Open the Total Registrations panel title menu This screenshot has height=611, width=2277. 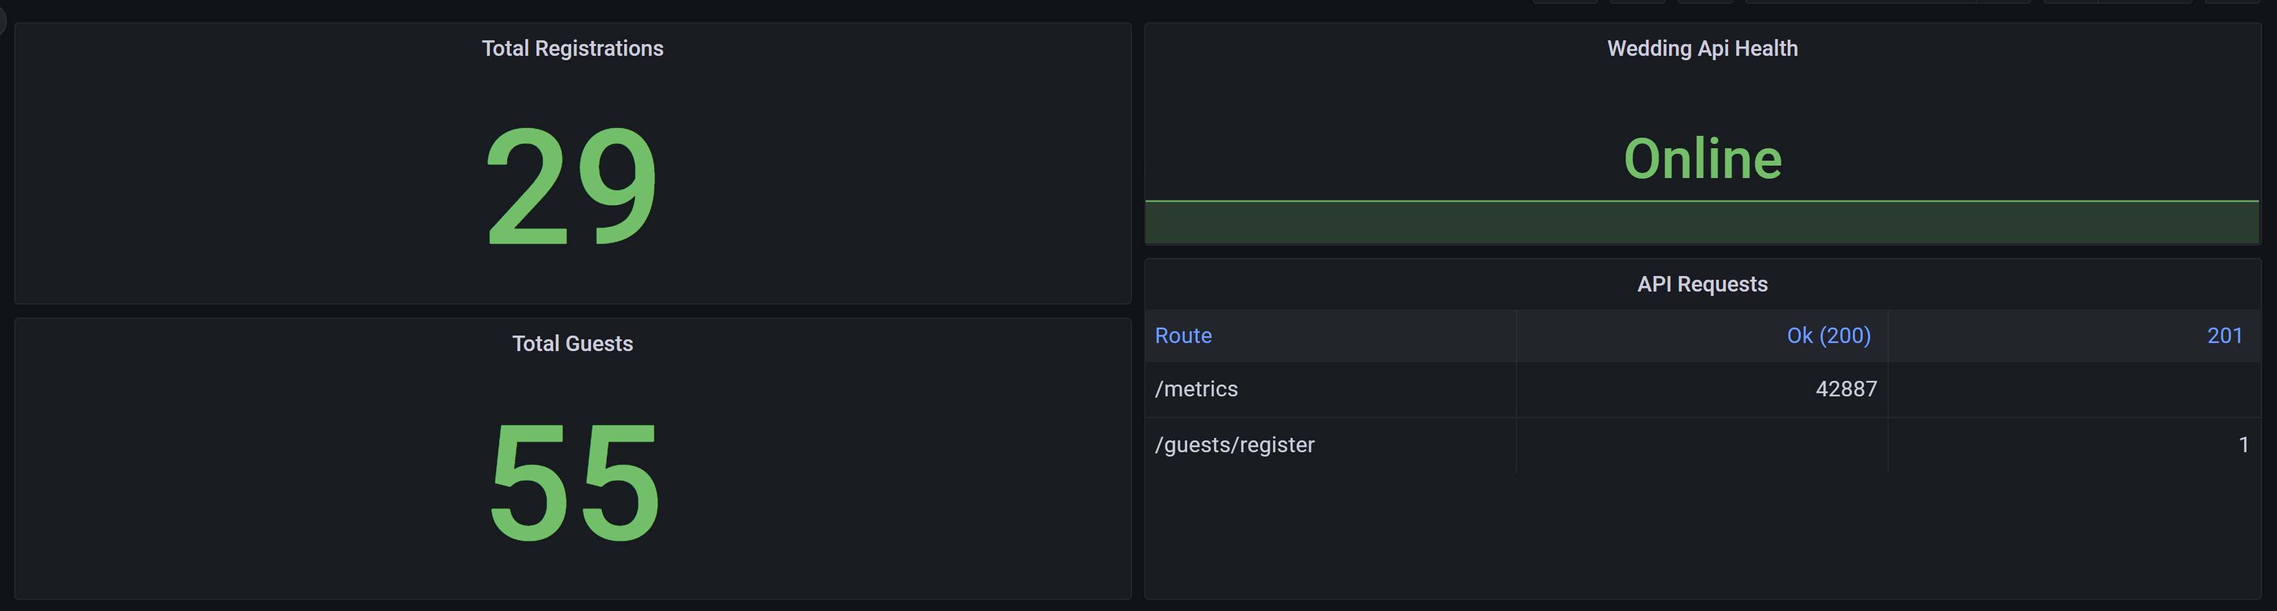pyautogui.click(x=572, y=48)
